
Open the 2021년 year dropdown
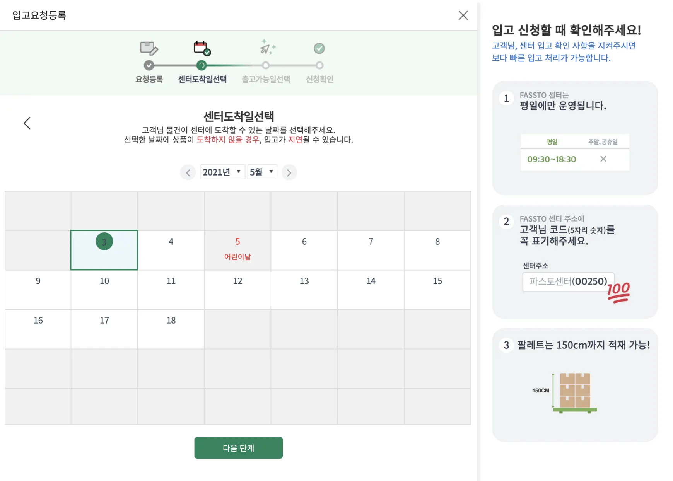(x=222, y=172)
